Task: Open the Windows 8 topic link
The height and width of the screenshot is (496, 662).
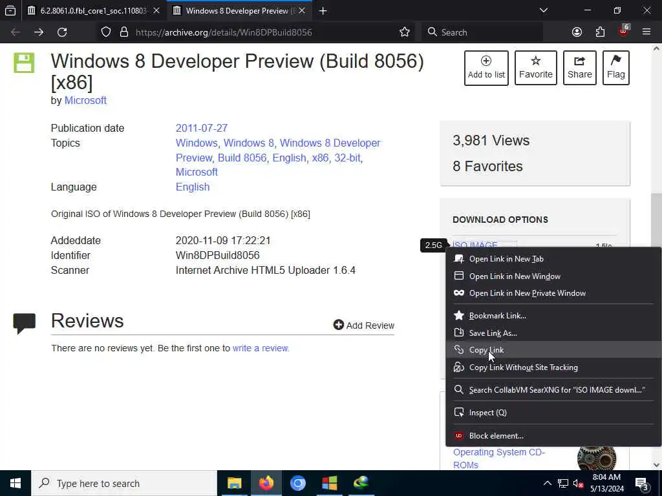Action: coord(249,143)
